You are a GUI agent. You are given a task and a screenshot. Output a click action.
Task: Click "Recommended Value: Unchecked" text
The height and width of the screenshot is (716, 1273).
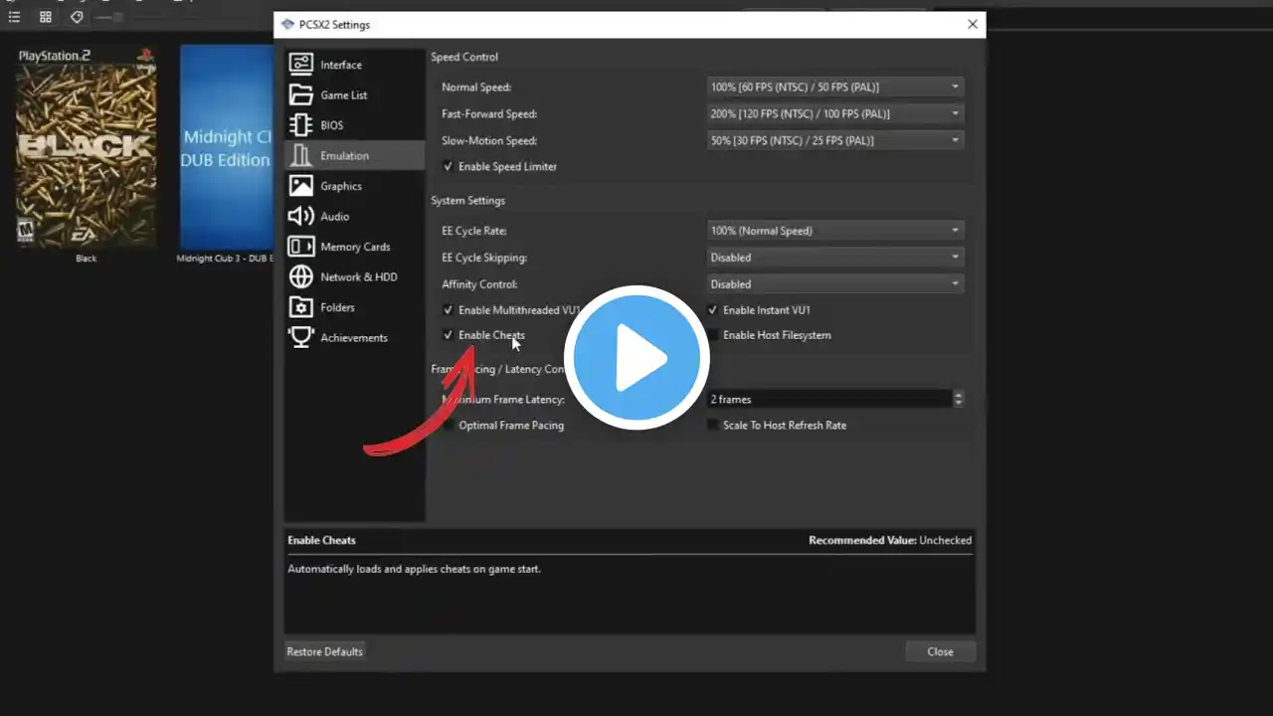890,541
